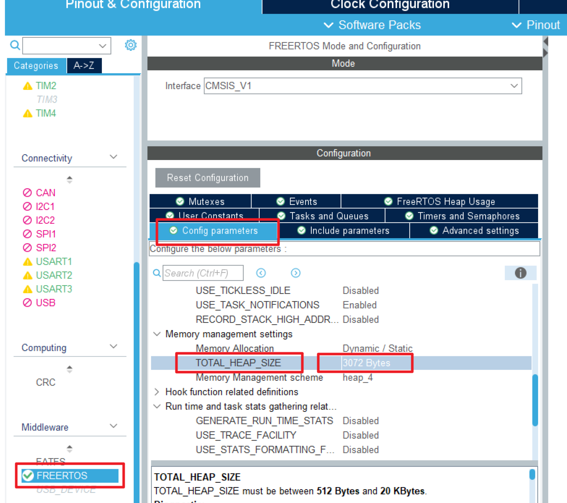This screenshot has height=503, width=567.
Task: Open the gear settings icon
Action: (131, 45)
